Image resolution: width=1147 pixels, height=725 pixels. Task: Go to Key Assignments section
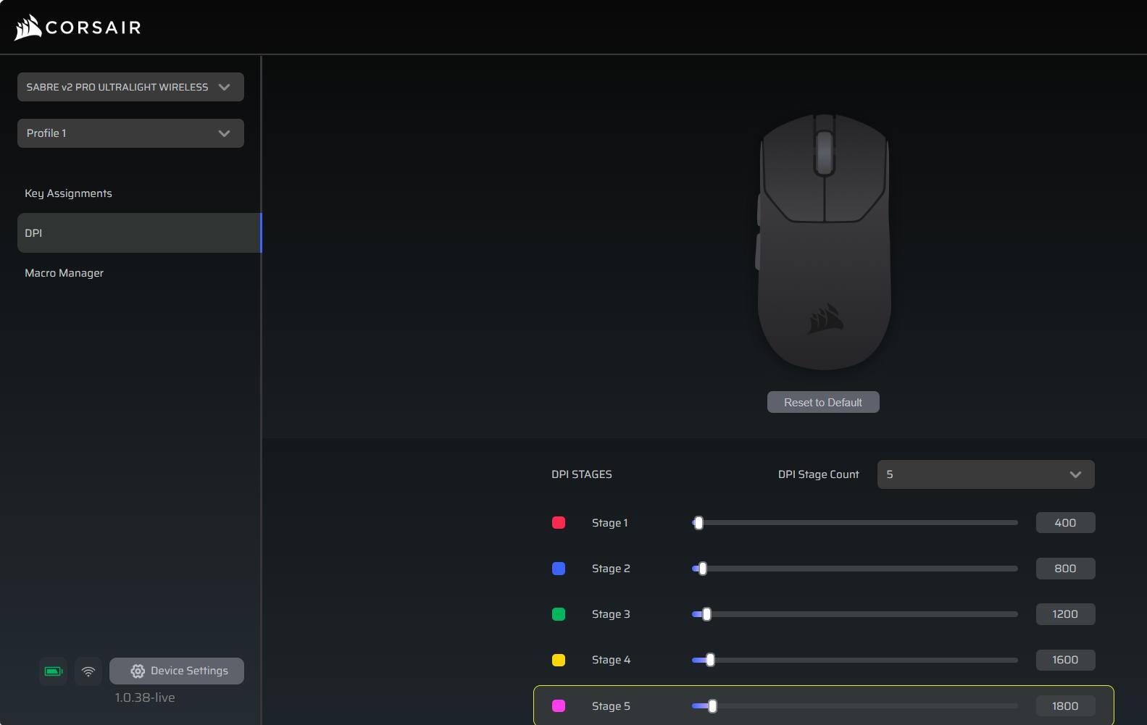coord(68,193)
